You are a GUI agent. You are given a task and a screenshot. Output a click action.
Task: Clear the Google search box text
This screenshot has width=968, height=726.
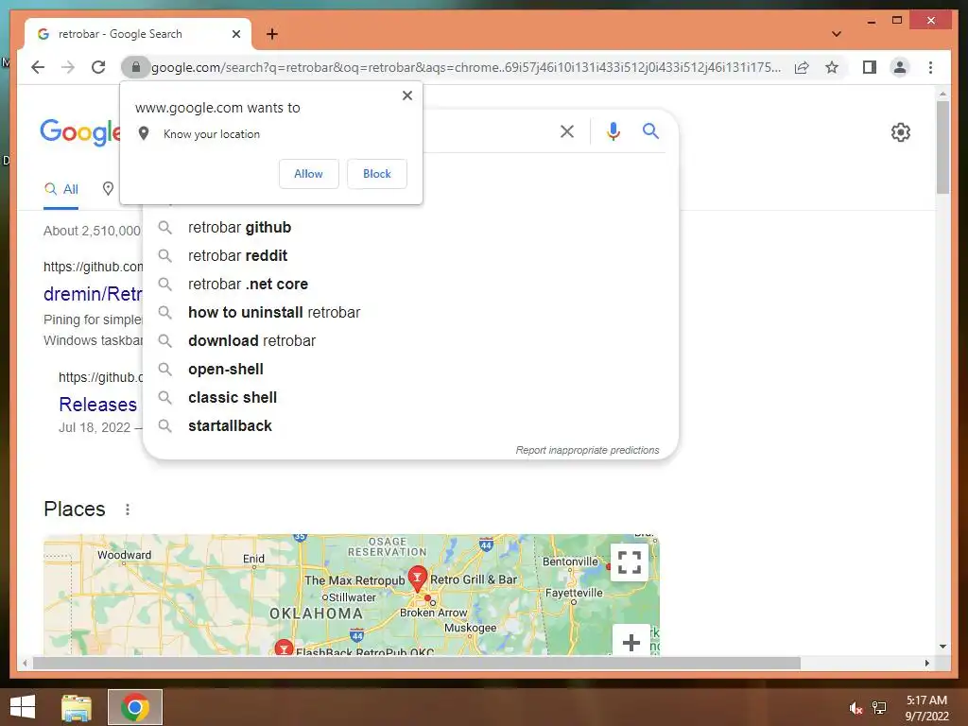coord(567,130)
